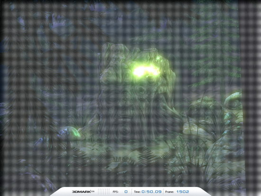Click the FPS bar meter next to logo
261x196 pixels.
pos(104,192)
